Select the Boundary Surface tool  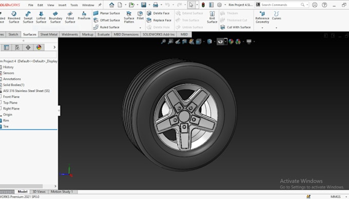point(55,17)
